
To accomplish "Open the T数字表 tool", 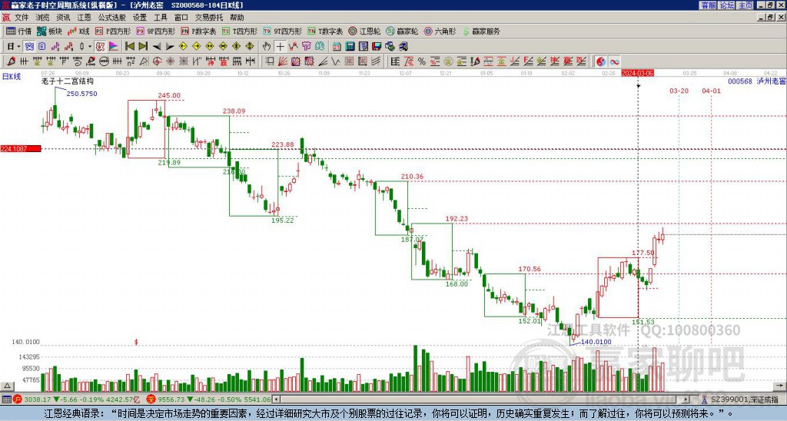I will 325,31.
